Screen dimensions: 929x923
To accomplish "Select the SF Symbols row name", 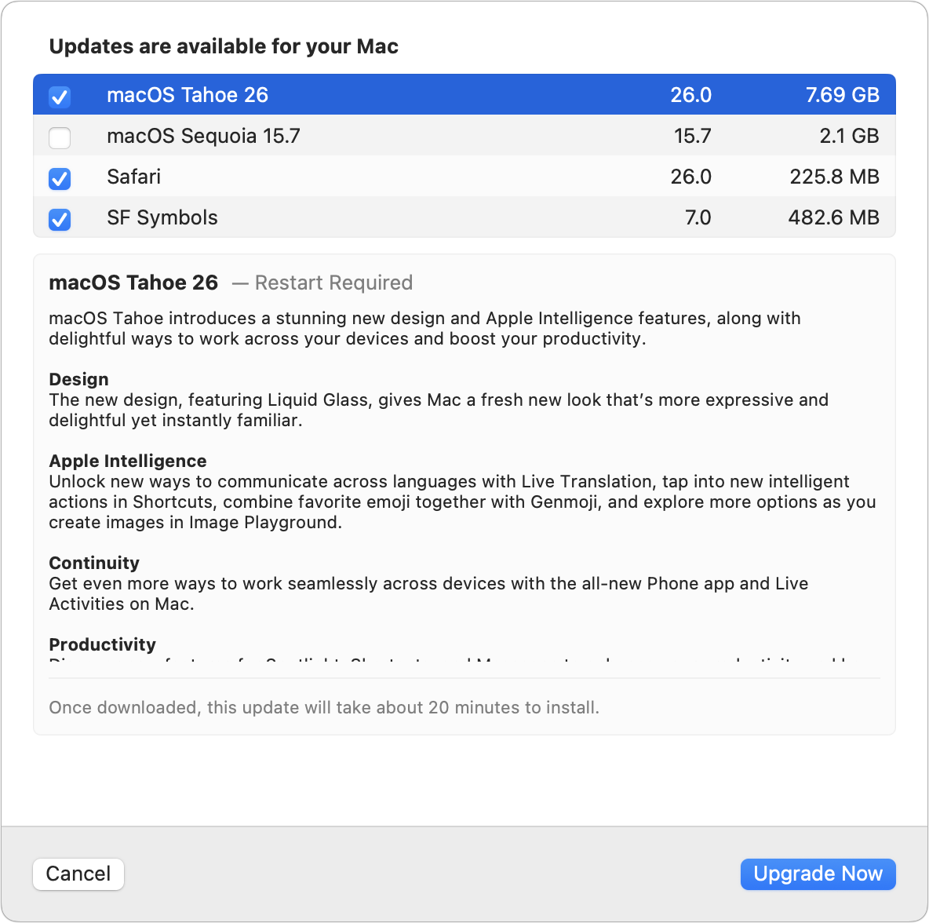I will pos(162,217).
